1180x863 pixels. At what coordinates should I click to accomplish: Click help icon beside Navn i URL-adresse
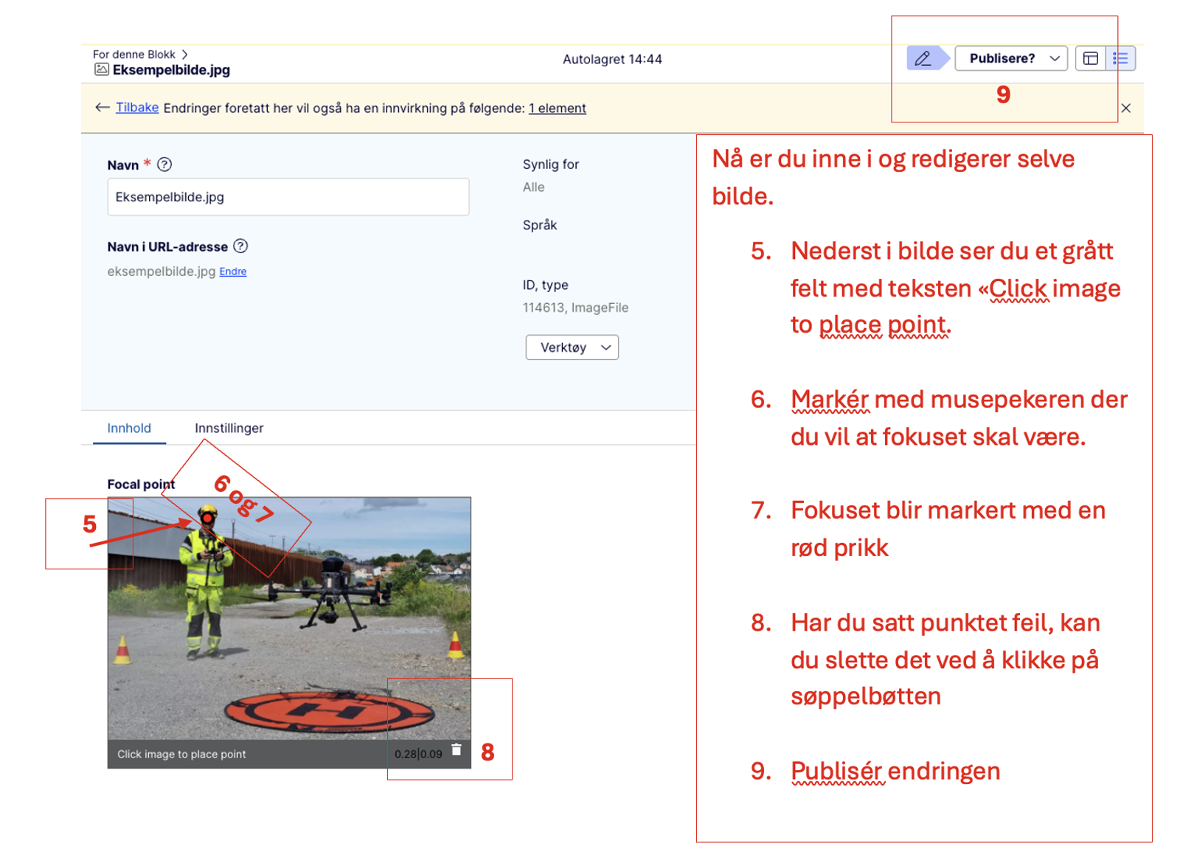pyautogui.click(x=240, y=246)
